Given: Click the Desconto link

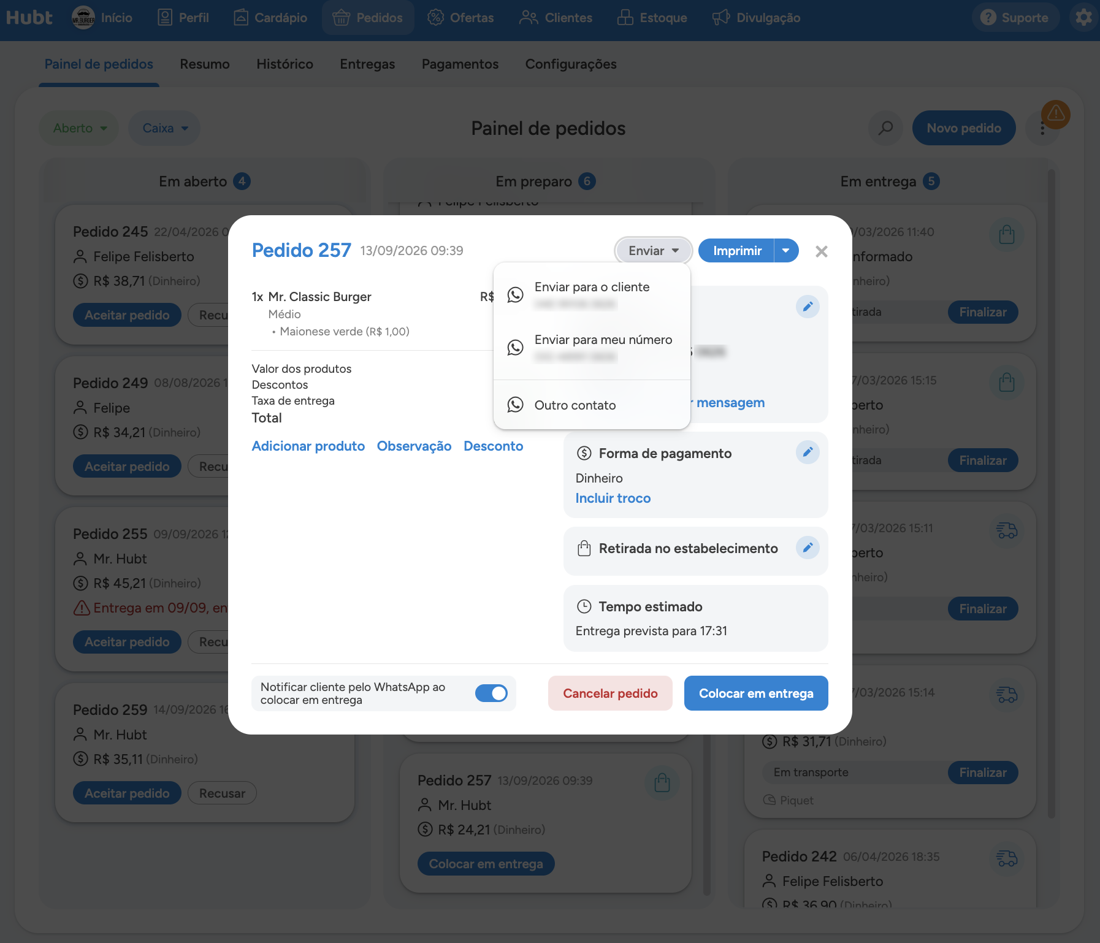Looking at the screenshot, I should click(493, 446).
